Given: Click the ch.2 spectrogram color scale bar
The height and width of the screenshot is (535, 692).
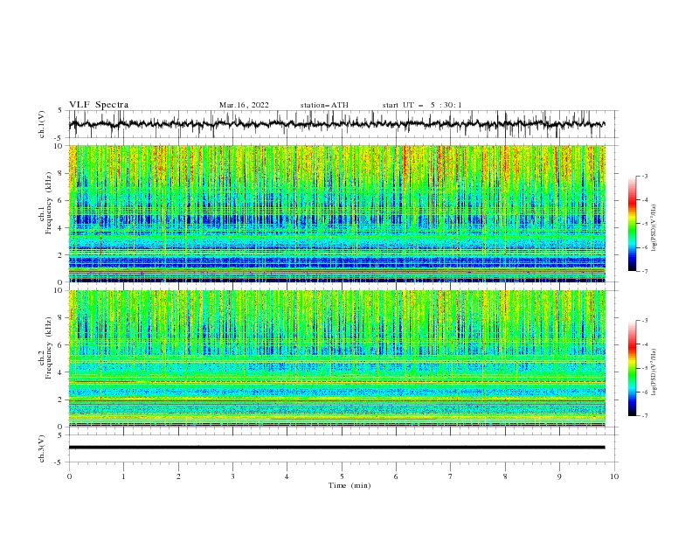Looking at the screenshot, I should (x=632, y=368).
